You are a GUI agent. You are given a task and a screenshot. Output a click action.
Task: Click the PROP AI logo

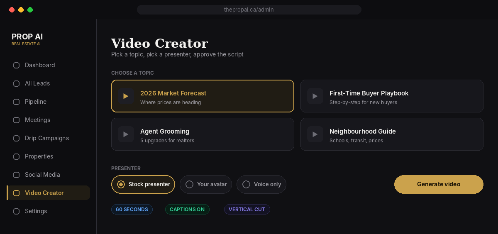27,37
